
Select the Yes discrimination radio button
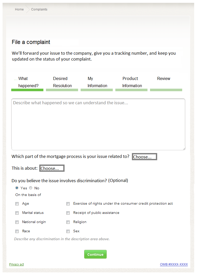coord(17,188)
